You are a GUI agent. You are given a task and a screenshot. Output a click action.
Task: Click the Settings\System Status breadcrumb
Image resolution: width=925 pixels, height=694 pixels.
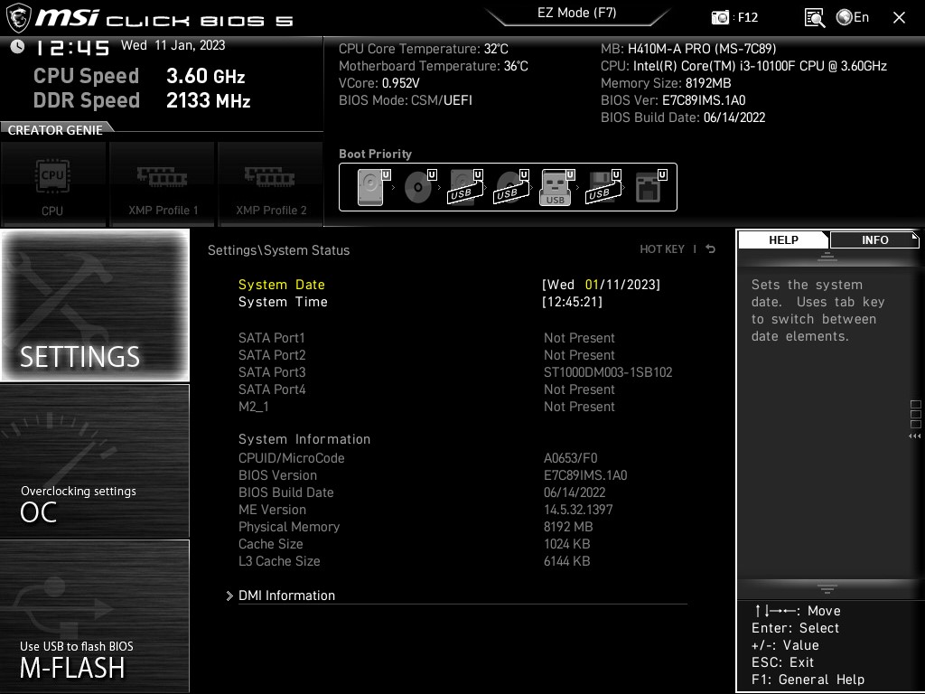pos(278,250)
